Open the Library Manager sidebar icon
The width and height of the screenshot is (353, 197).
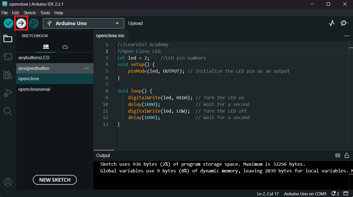(8, 75)
